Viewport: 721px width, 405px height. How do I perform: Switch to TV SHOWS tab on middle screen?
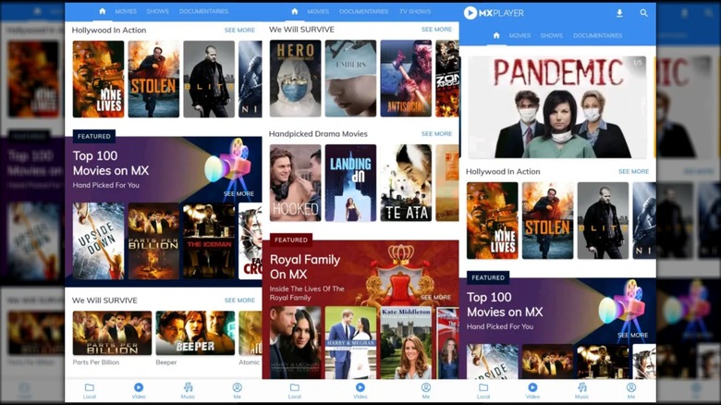coord(415,11)
